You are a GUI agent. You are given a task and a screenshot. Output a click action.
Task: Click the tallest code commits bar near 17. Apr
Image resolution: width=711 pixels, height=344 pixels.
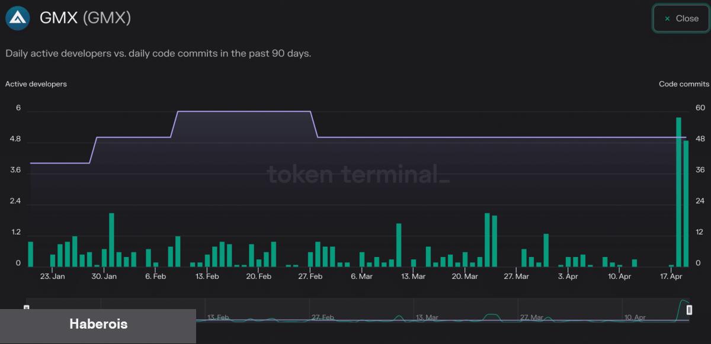coord(678,192)
